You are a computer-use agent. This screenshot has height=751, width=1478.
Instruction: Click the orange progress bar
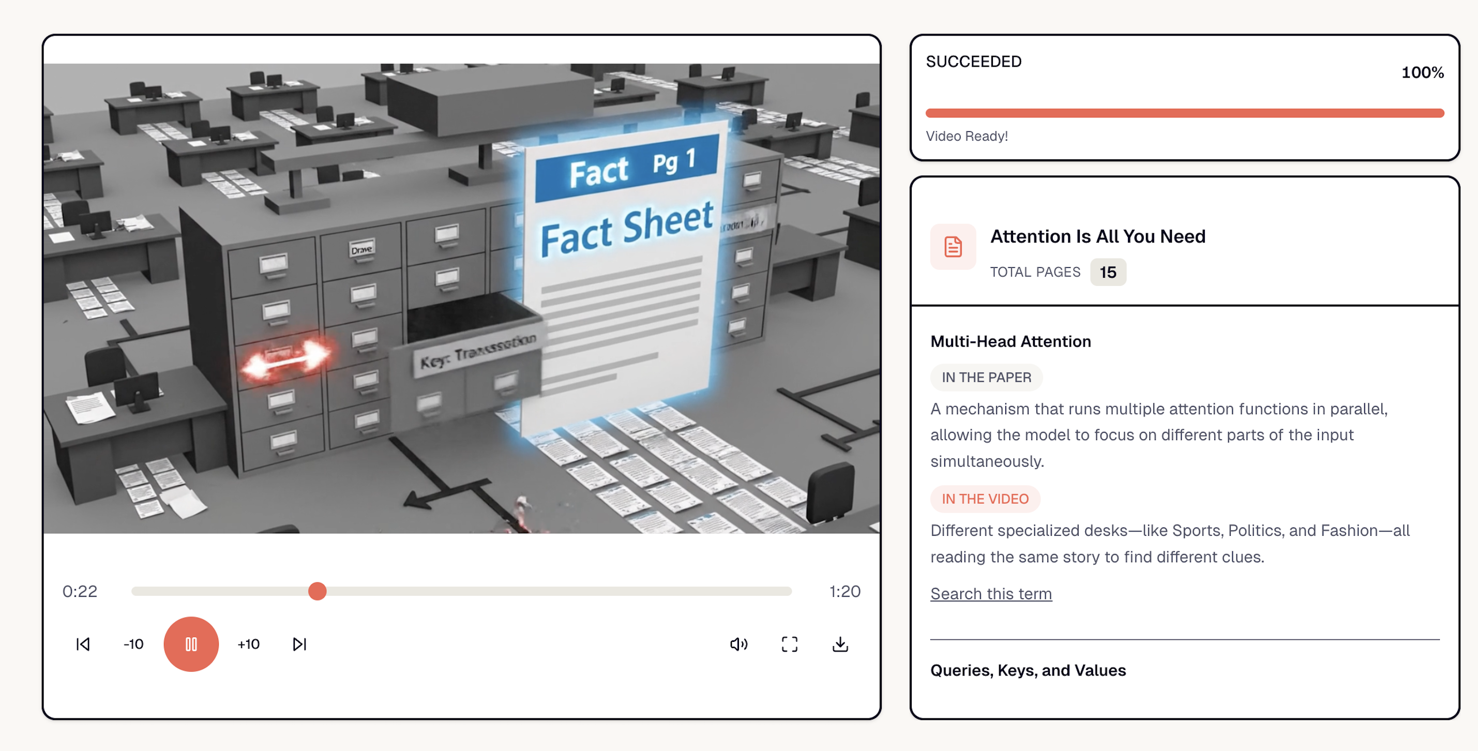(x=1184, y=113)
